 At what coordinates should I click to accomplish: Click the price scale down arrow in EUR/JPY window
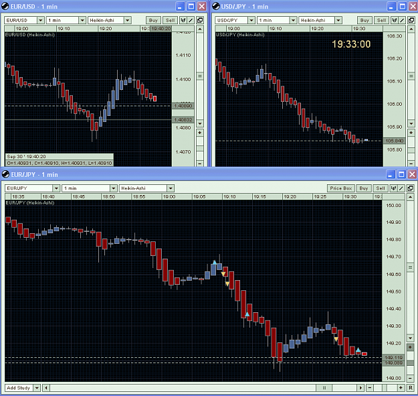(411, 338)
